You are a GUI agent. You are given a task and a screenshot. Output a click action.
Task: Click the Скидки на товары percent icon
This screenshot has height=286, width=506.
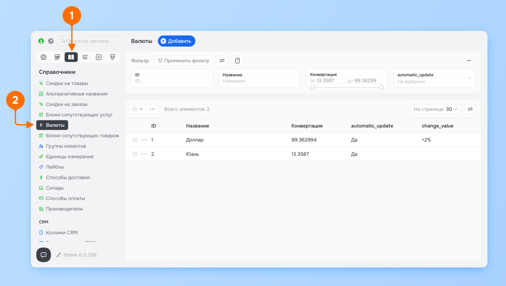[x=41, y=83]
